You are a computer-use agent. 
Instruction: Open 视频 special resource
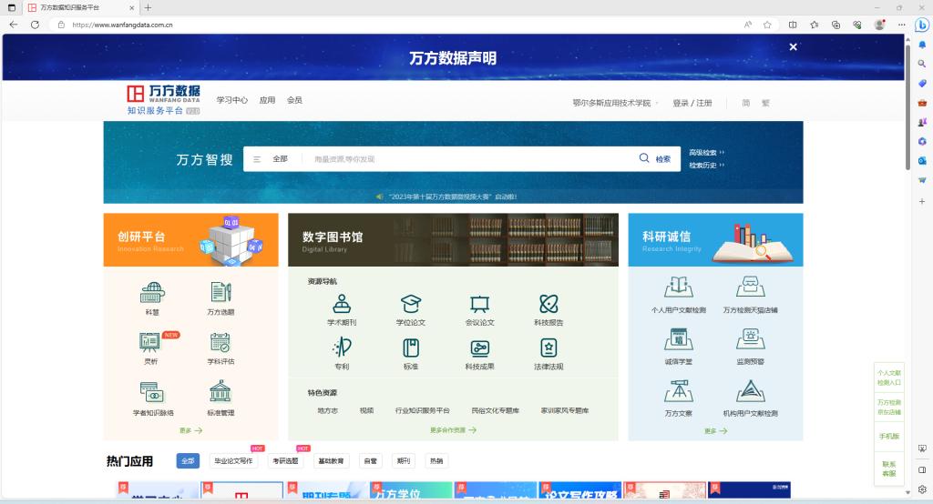coord(366,410)
